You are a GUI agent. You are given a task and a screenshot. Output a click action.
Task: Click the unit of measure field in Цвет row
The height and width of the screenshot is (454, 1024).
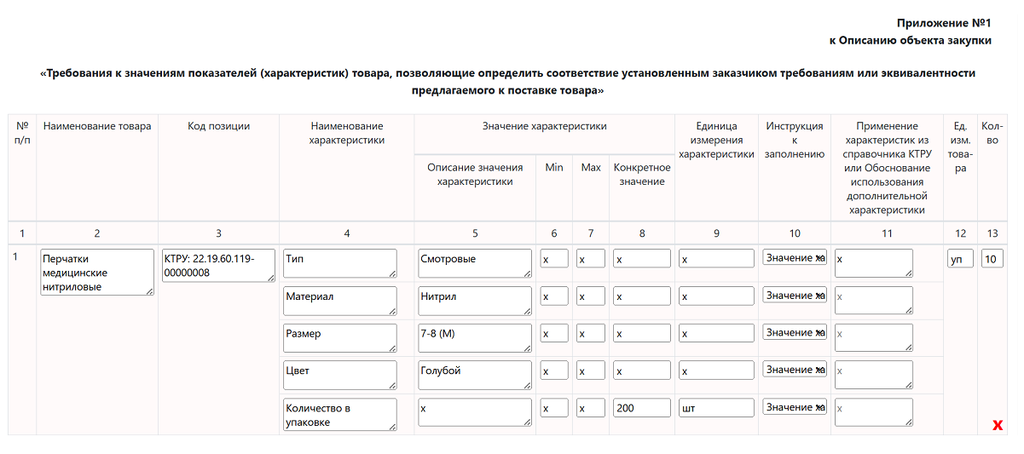point(716,370)
